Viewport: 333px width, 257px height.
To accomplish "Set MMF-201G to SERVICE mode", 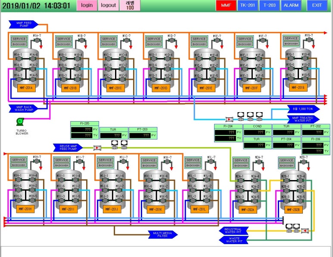I will [x=291, y=38].
